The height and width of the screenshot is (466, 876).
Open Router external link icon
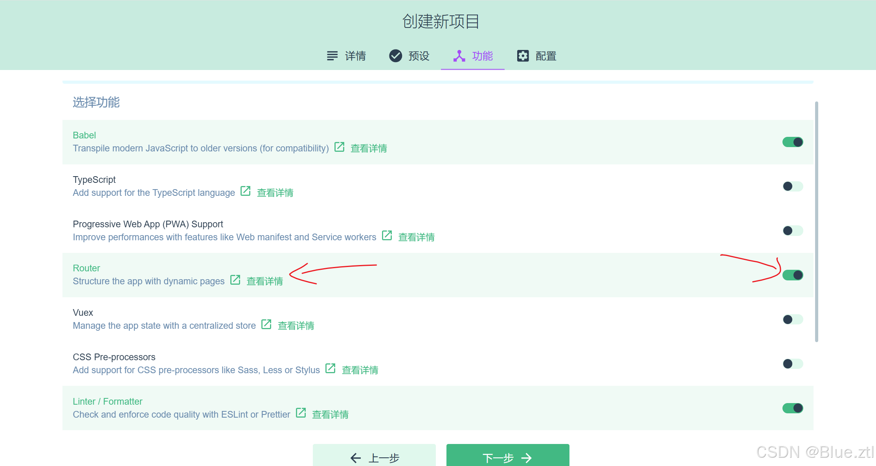[235, 280]
